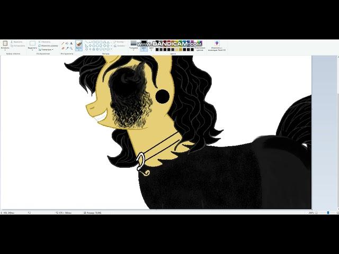
Task: Pick the gold custom color swatch
Action: tap(181, 49)
